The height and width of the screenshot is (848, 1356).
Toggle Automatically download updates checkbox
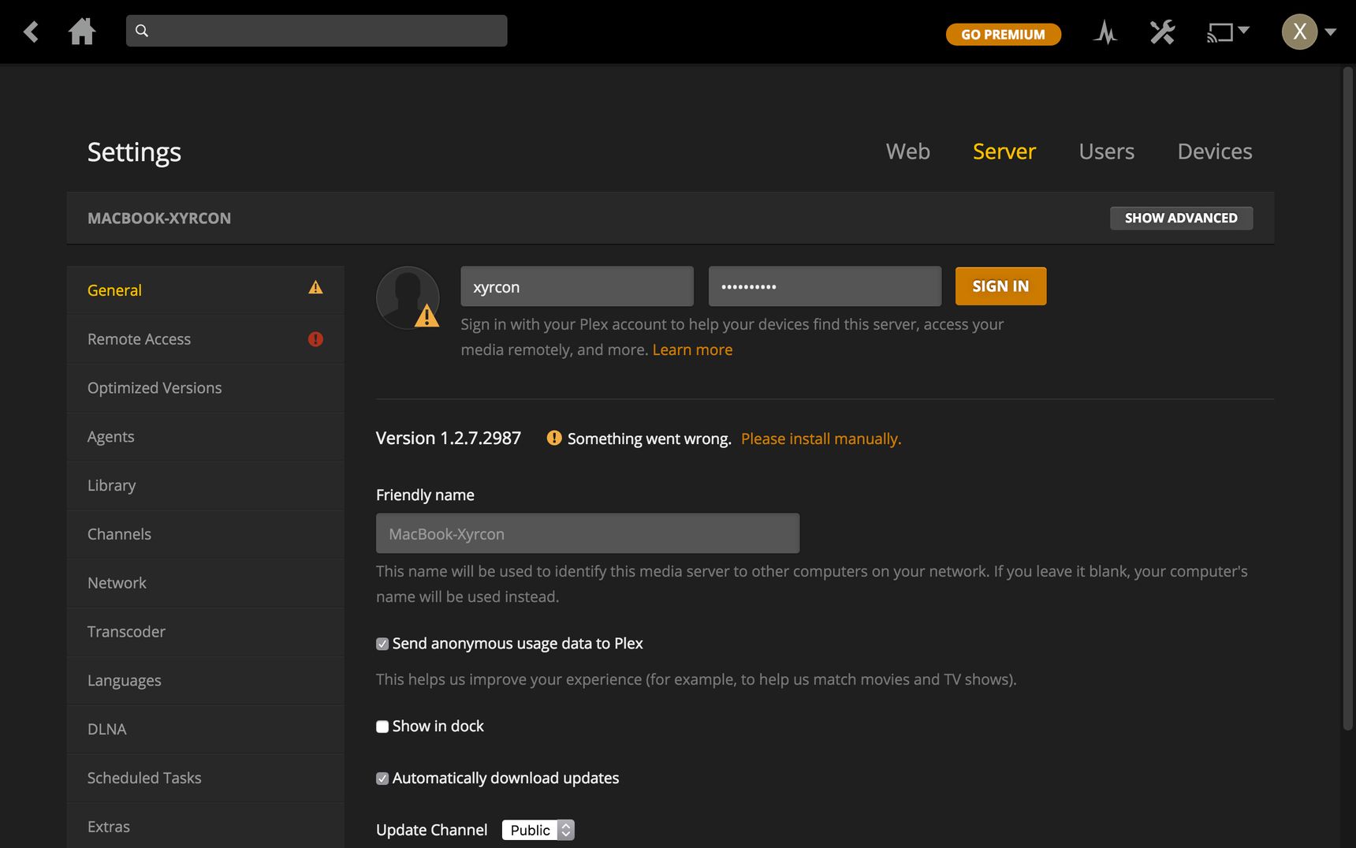[382, 779]
